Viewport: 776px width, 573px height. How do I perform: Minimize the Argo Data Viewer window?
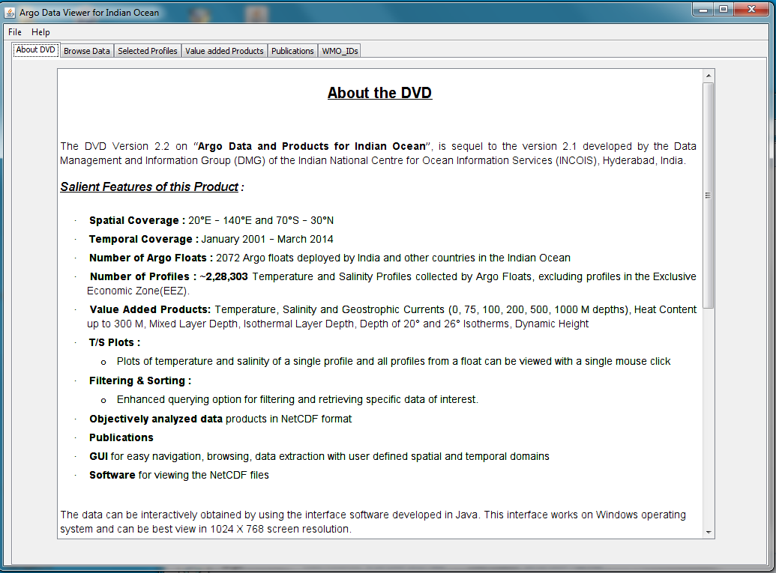pyautogui.click(x=703, y=10)
